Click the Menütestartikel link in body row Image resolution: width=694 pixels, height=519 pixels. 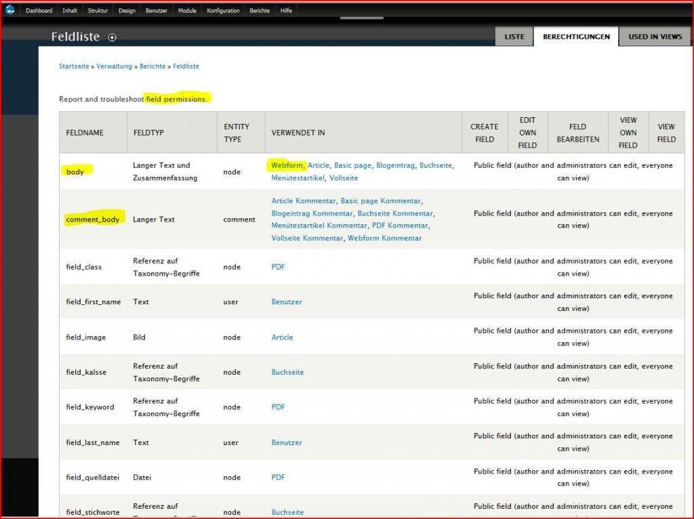point(298,178)
